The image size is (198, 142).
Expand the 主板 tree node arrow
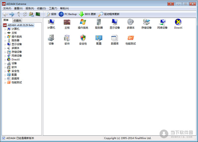[x=5, y=33]
